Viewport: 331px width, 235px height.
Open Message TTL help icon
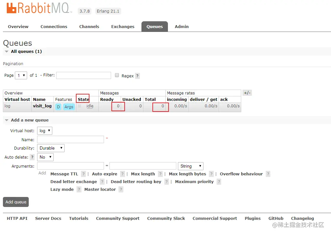(83, 174)
